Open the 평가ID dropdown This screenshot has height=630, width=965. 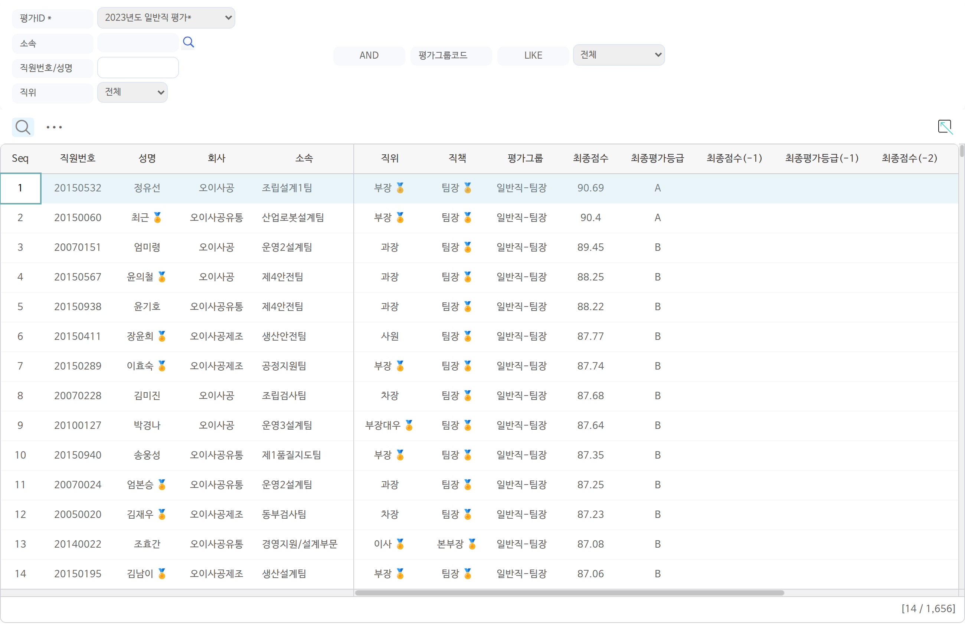166,18
